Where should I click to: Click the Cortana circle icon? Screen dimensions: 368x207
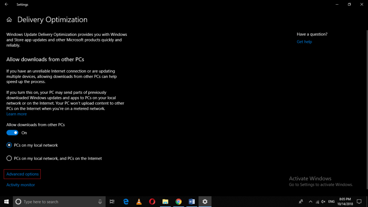pyautogui.click(x=18, y=202)
